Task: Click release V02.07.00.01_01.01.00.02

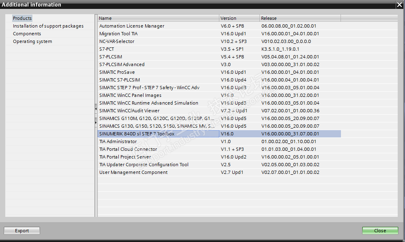Action: pyautogui.click(x=290, y=172)
